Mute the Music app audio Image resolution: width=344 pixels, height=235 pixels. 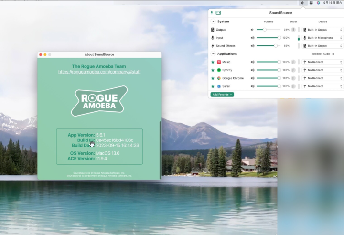[253, 62]
